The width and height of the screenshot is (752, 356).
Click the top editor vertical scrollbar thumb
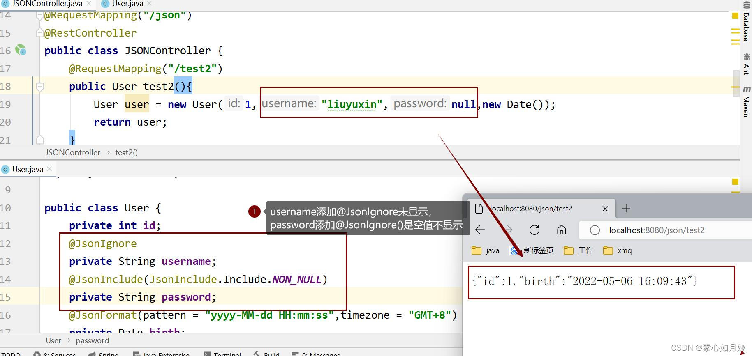(x=736, y=83)
